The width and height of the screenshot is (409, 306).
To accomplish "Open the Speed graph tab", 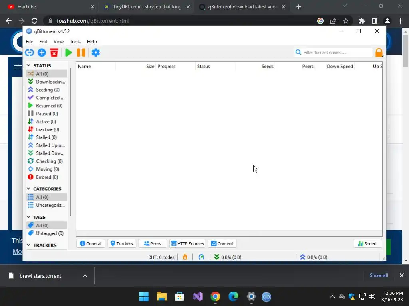I will (367, 243).
